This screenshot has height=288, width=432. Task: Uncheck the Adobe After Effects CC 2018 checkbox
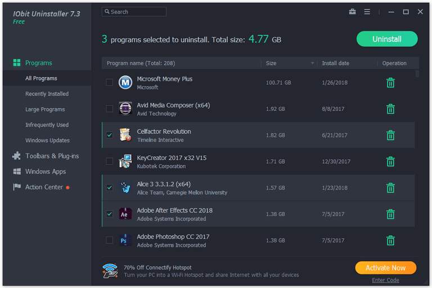click(109, 214)
